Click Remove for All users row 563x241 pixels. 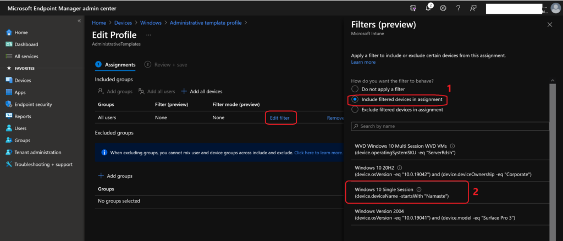[x=335, y=117]
